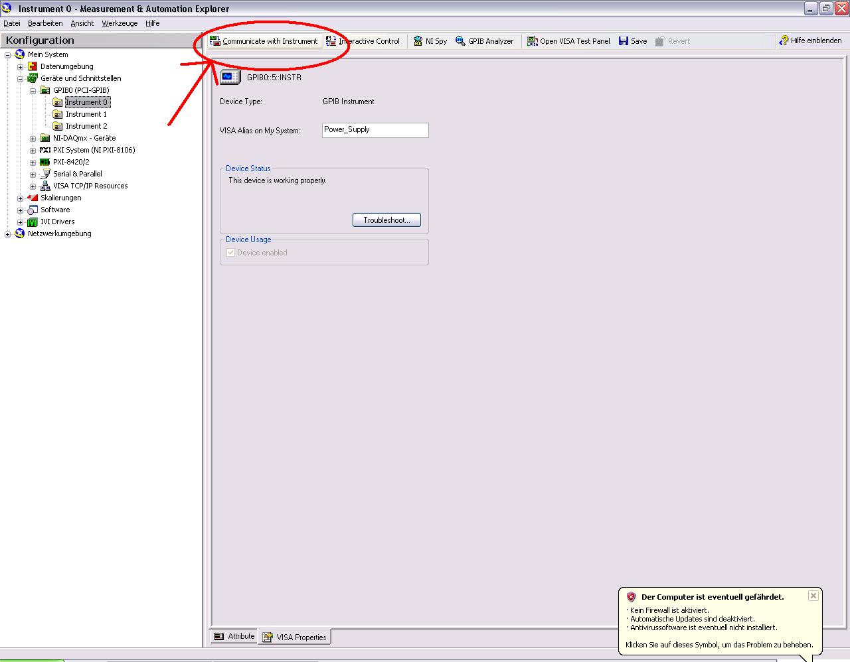This screenshot has height=662, width=850.
Task: Close the security warning balloon
Action: (813, 596)
